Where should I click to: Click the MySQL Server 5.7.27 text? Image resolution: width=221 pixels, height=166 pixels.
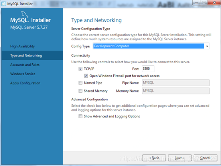29,27
